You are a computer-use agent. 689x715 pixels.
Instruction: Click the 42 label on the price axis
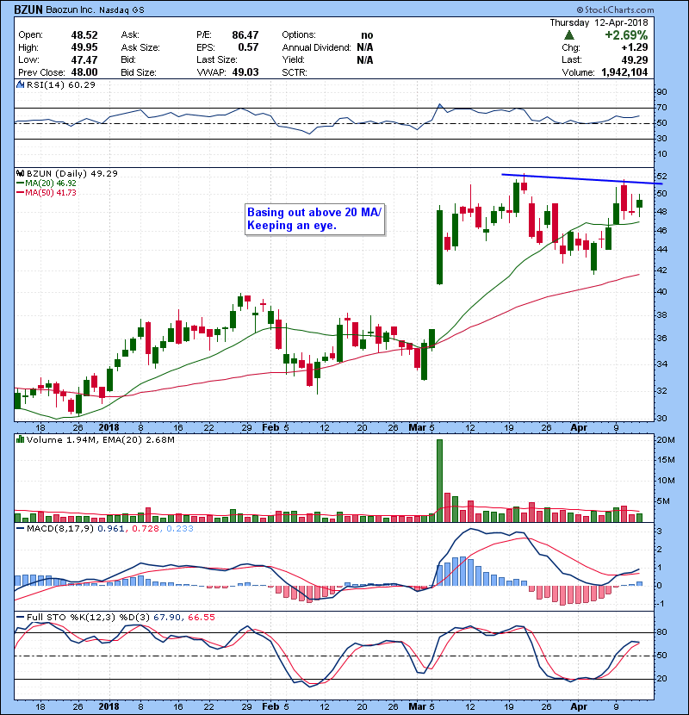coord(661,270)
